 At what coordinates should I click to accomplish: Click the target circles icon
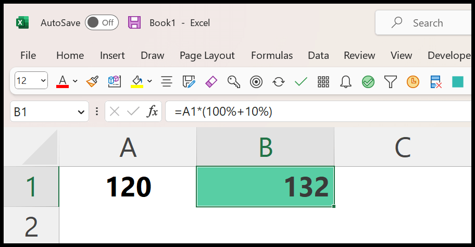(256, 82)
